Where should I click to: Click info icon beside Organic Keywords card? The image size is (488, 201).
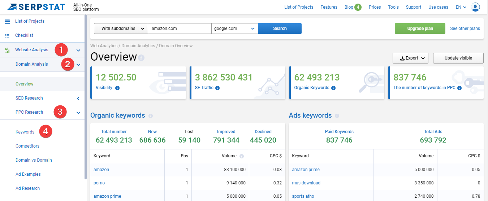(x=333, y=88)
